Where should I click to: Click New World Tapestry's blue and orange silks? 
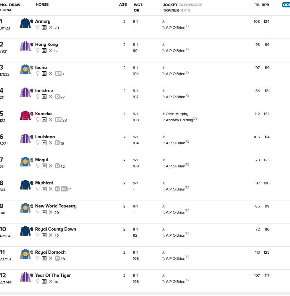tap(26, 208)
